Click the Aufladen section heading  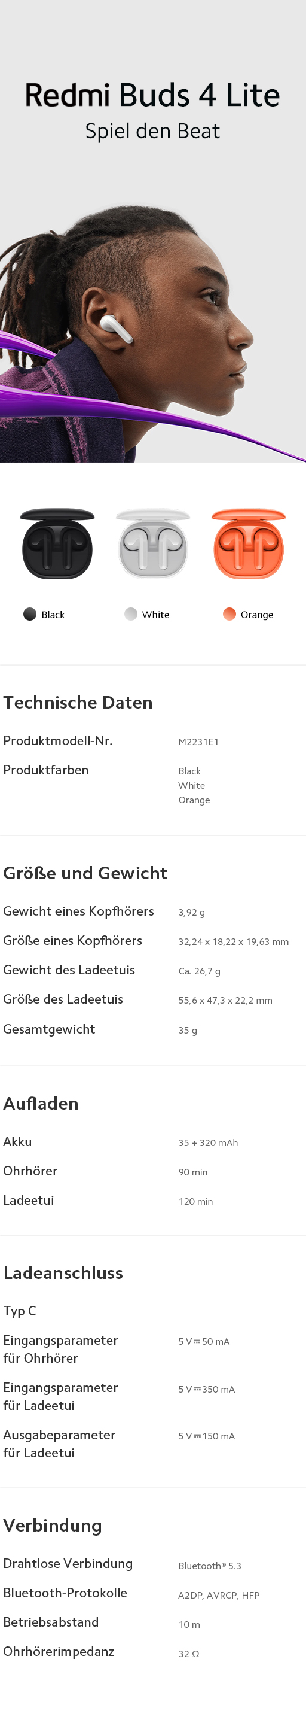41,1104
